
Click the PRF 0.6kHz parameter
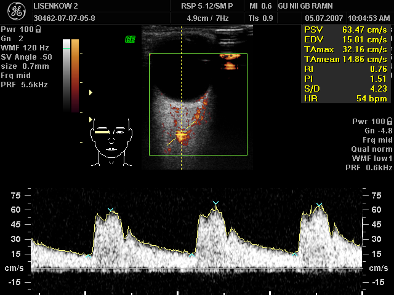pos(369,168)
